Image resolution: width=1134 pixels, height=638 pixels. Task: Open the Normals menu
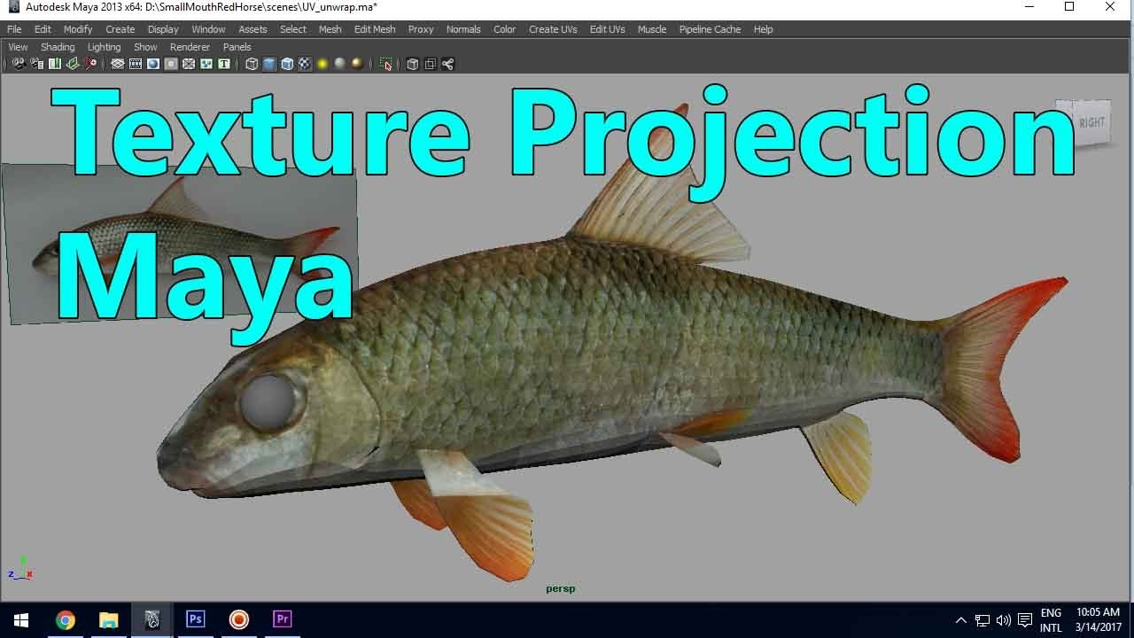(x=463, y=29)
